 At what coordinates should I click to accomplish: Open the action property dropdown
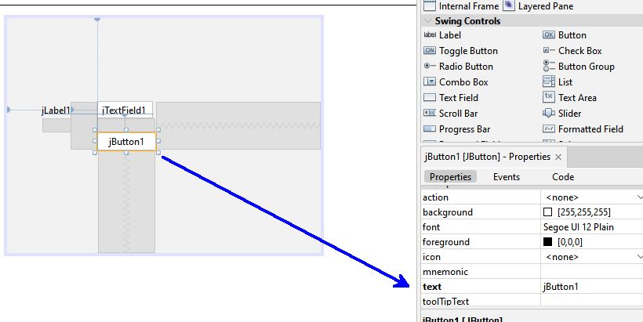tap(638, 197)
